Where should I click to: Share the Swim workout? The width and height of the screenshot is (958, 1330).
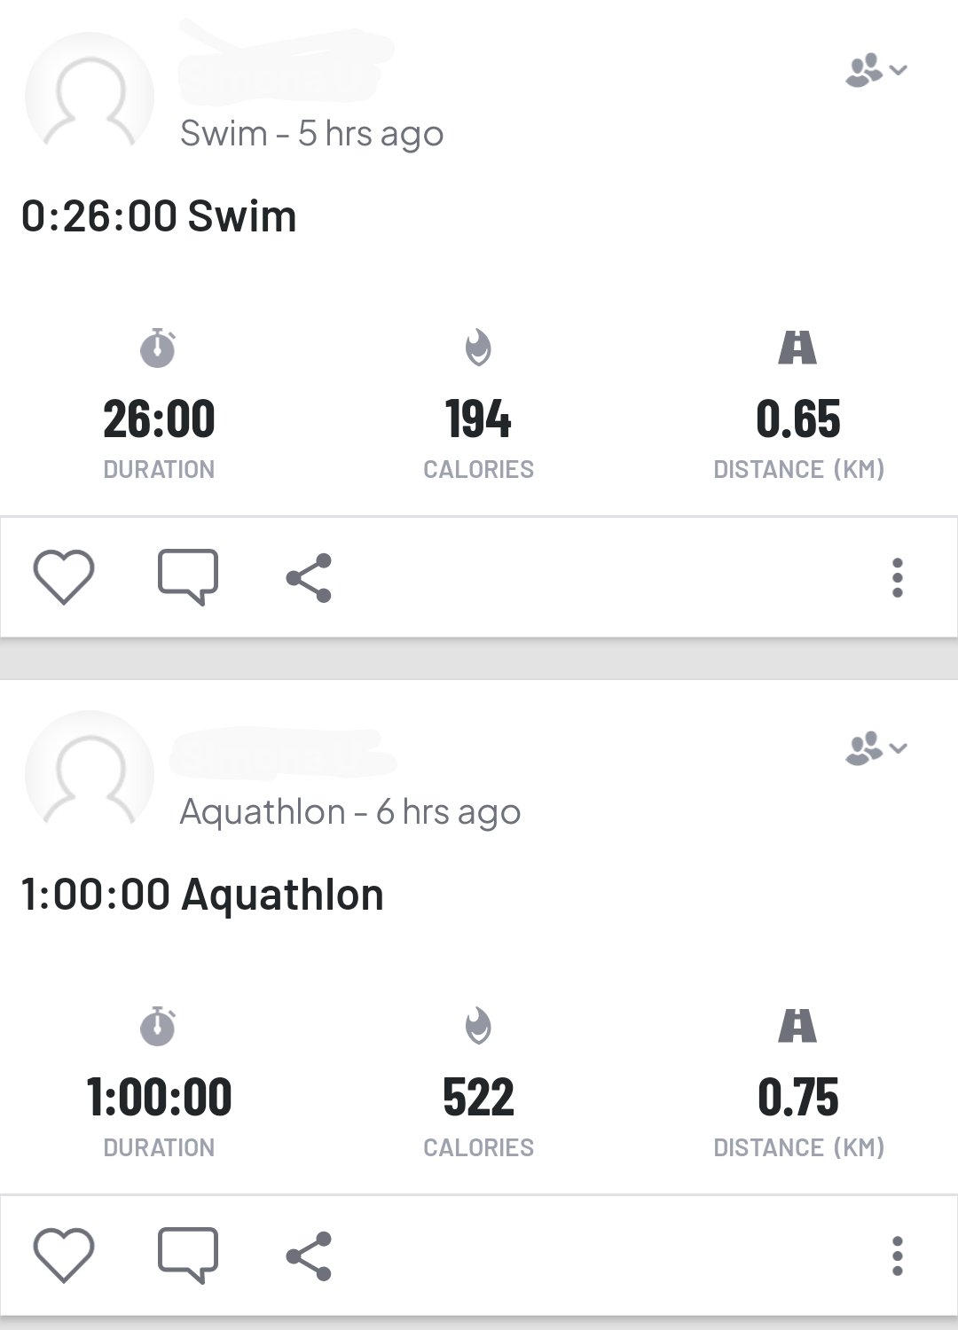(309, 578)
